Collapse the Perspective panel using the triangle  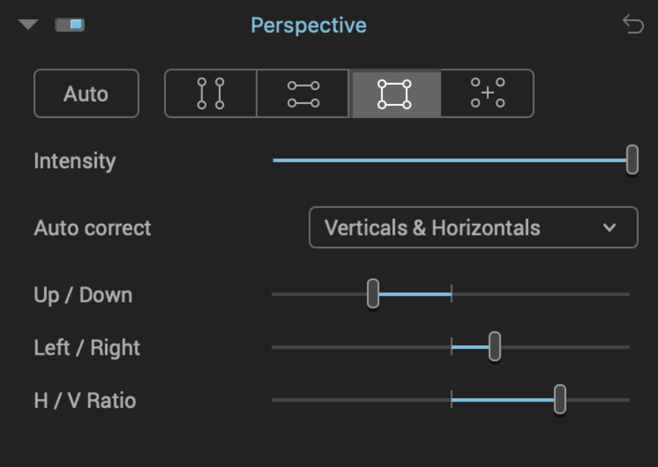click(x=28, y=24)
